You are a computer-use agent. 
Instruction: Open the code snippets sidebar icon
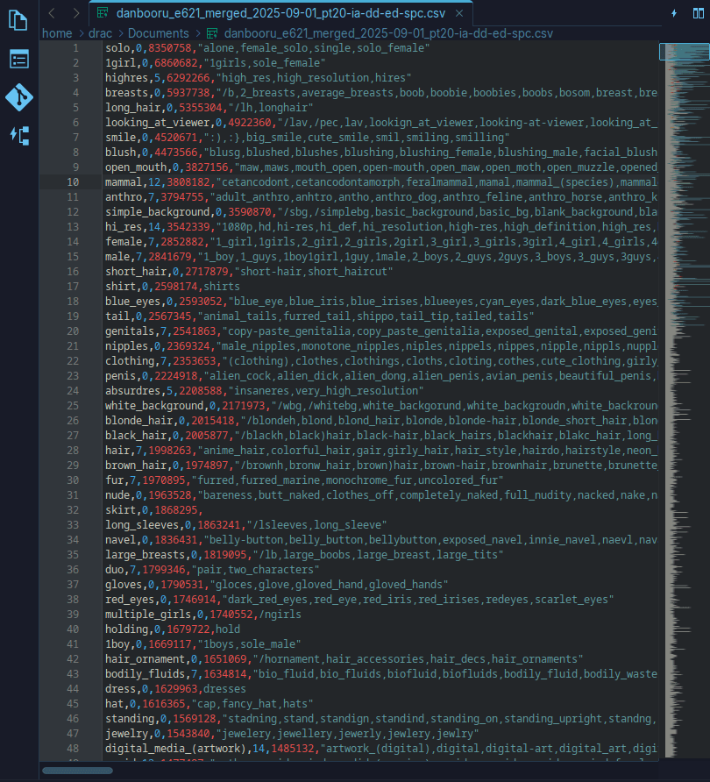(19, 136)
